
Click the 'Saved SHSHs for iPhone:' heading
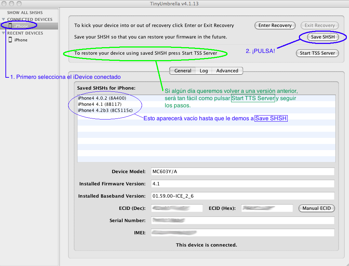[106, 88]
